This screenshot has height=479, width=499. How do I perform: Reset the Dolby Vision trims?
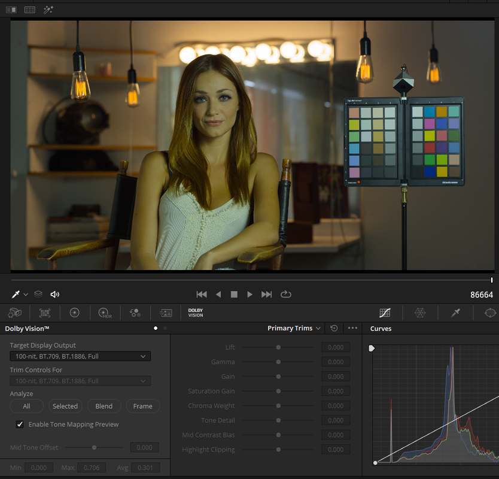point(334,328)
